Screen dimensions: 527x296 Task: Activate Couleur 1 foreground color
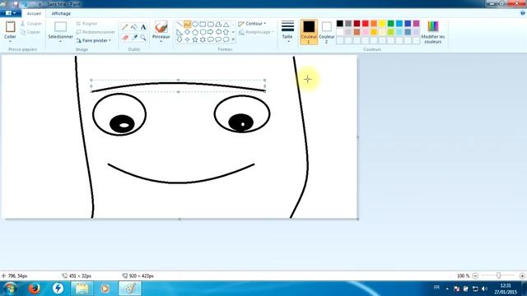click(309, 32)
